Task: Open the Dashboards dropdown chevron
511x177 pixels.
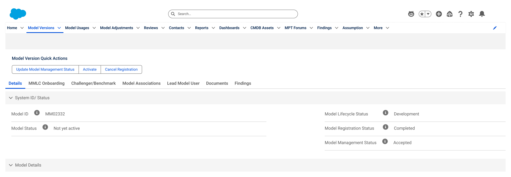Action: coord(245,28)
